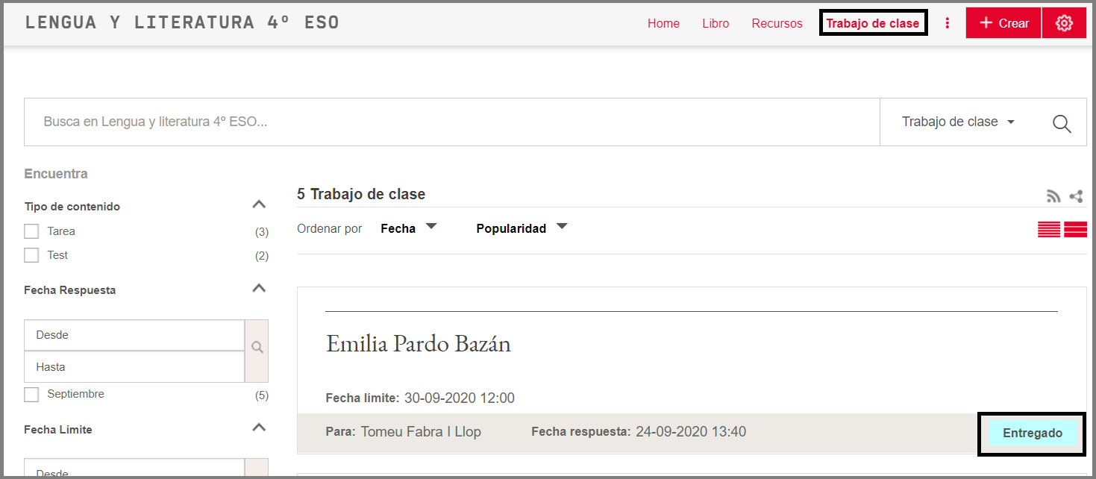This screenshot has height=479, width=1096.
Task: Click the Entregado status button
Action: pyautogui.click(x=1033, y=433)
